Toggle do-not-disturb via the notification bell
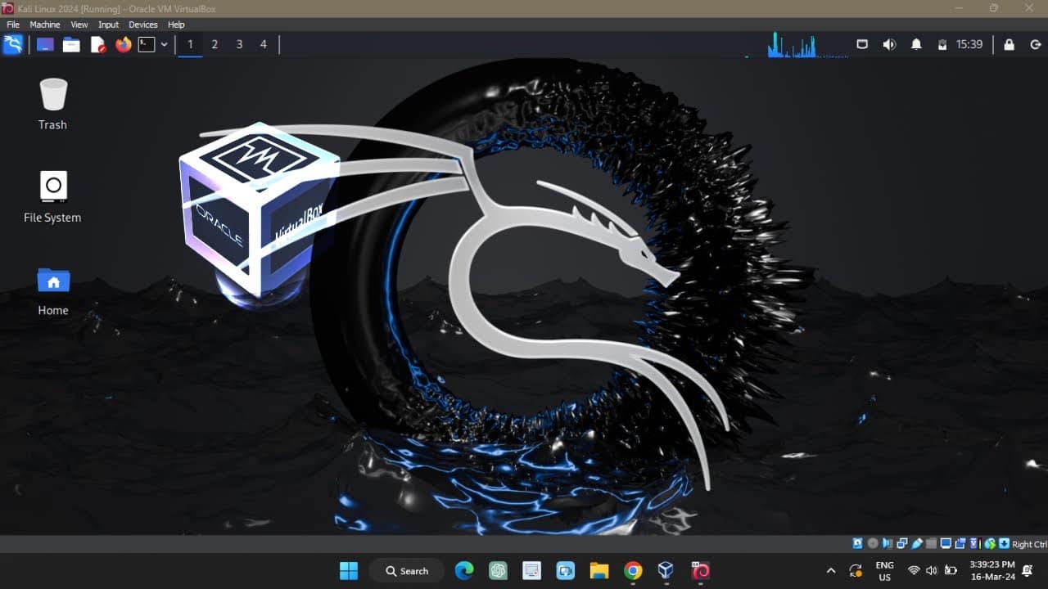The height and width of the screenshot is (589, 1048). [916, 44]
